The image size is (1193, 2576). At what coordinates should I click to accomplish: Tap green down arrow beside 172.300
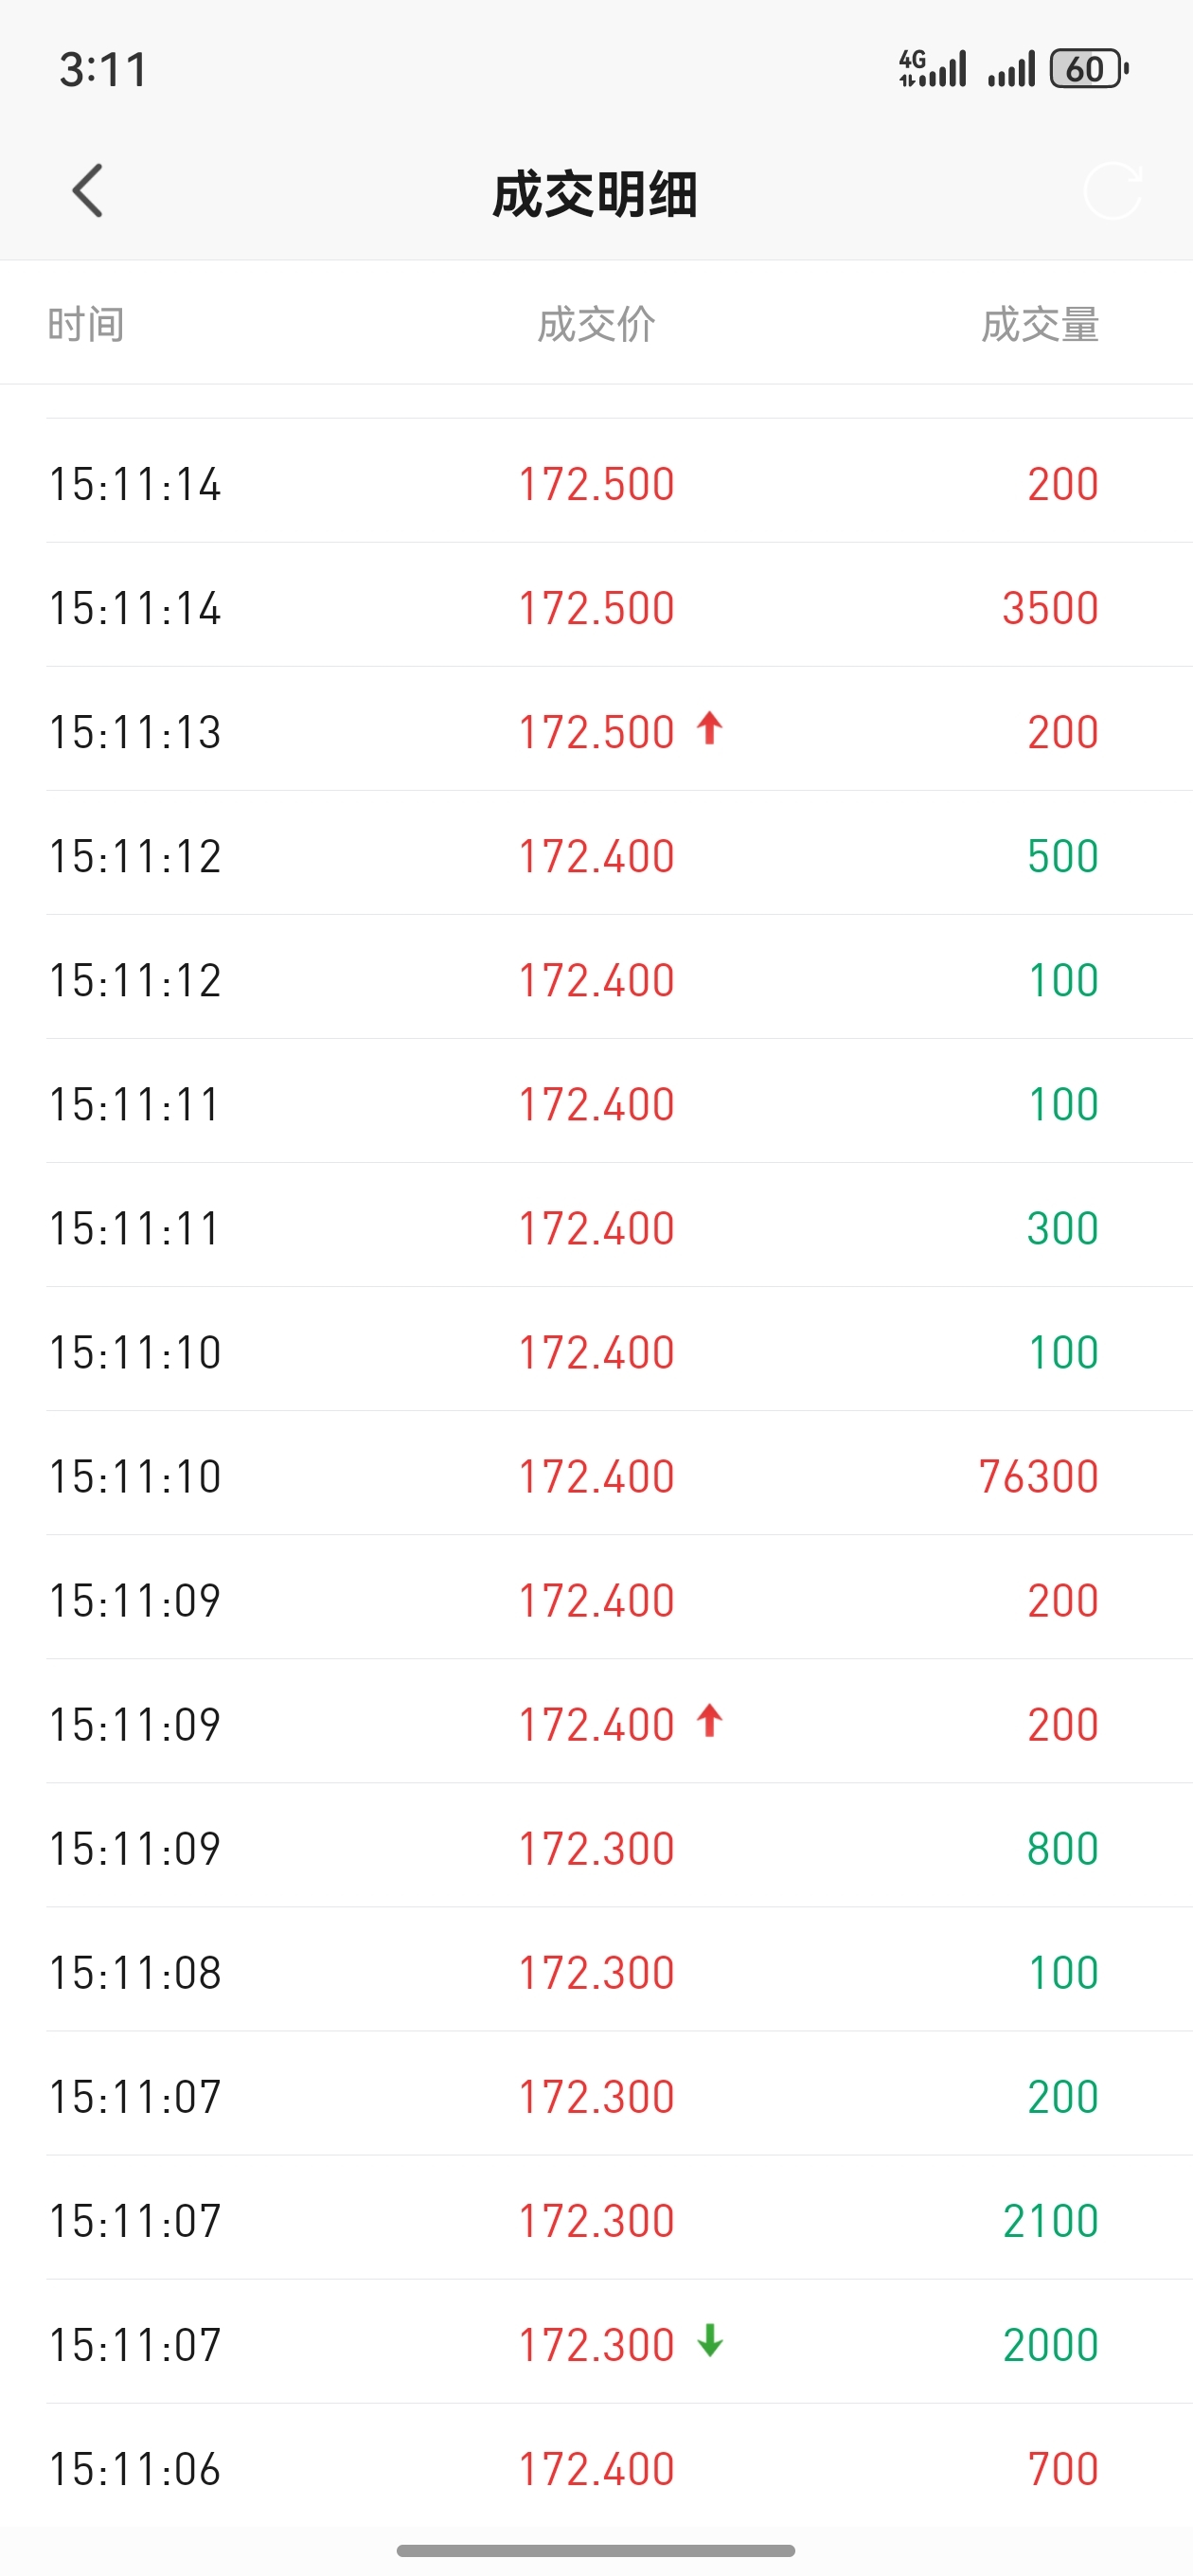point(710,2340)
